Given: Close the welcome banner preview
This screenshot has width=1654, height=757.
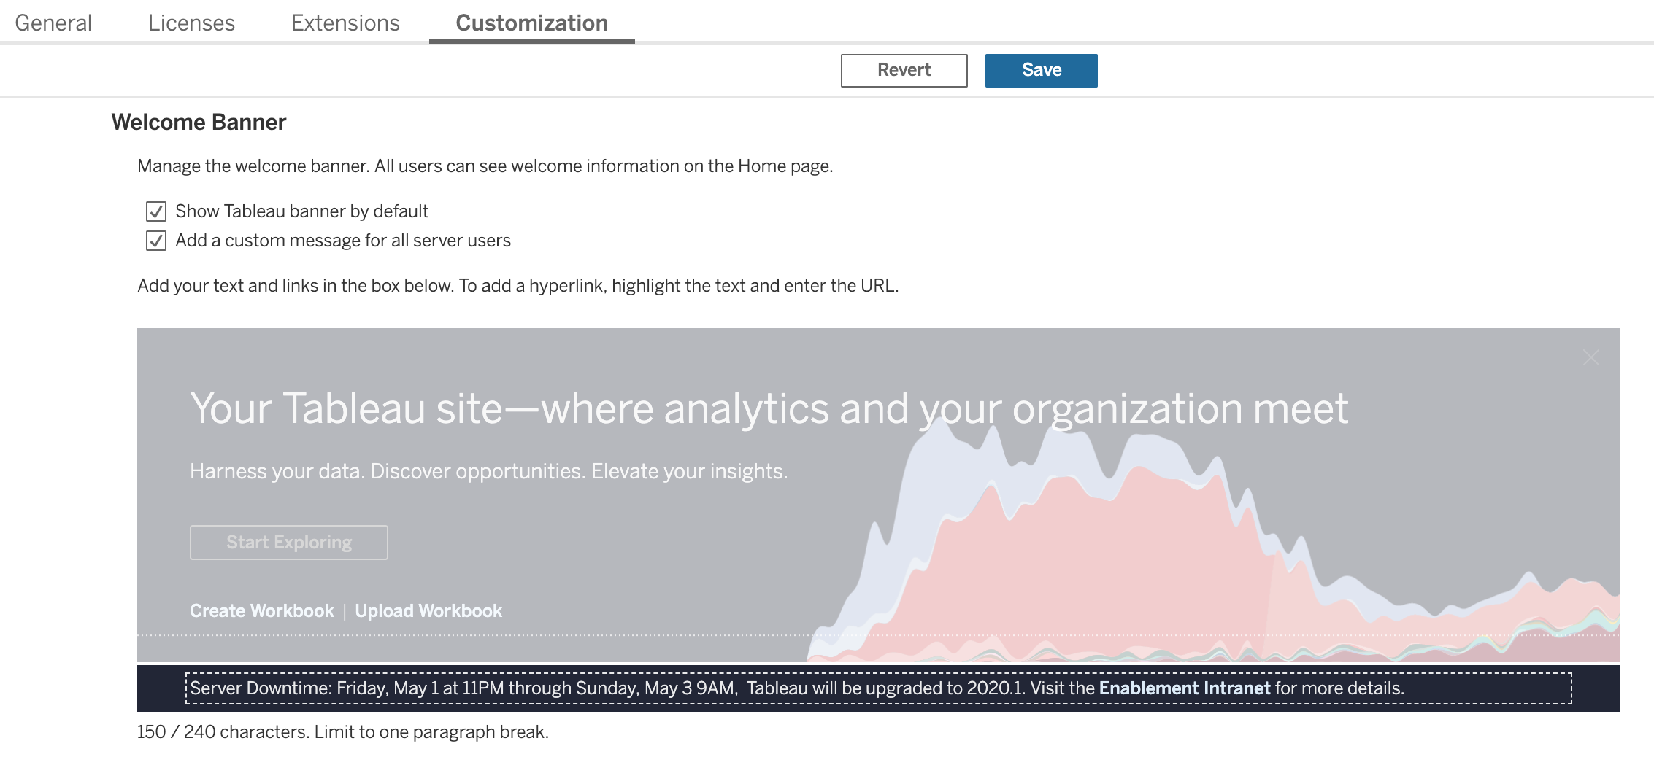Looking at the screenshot, I should coord(1591,357).
